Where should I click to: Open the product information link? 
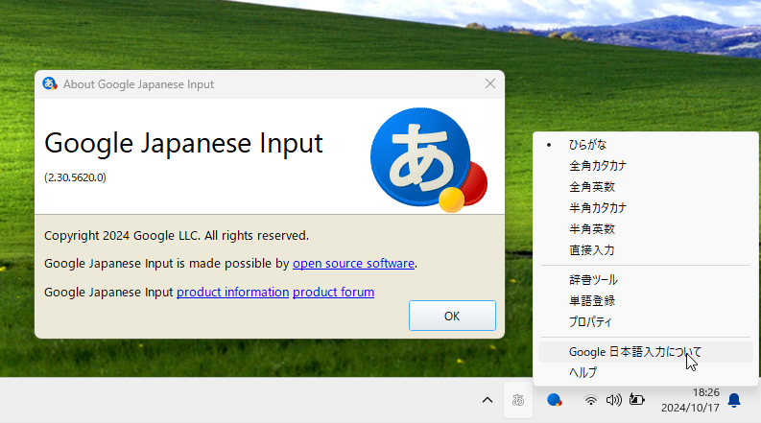click(232, 292)
